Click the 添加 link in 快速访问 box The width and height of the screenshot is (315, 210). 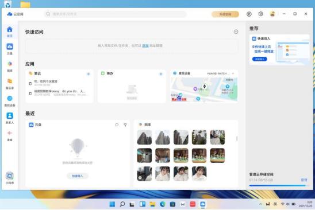click(145, 46)
